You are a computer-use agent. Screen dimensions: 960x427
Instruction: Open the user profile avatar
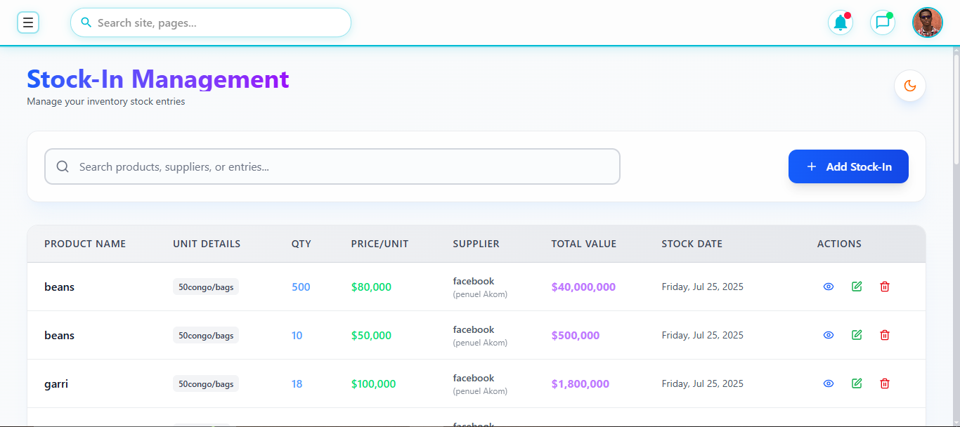(x=928, y=22)
